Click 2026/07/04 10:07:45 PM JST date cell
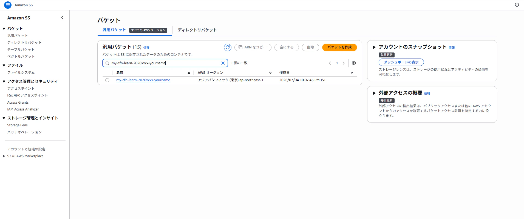This screenshot has height=219, width=524. 302,80
